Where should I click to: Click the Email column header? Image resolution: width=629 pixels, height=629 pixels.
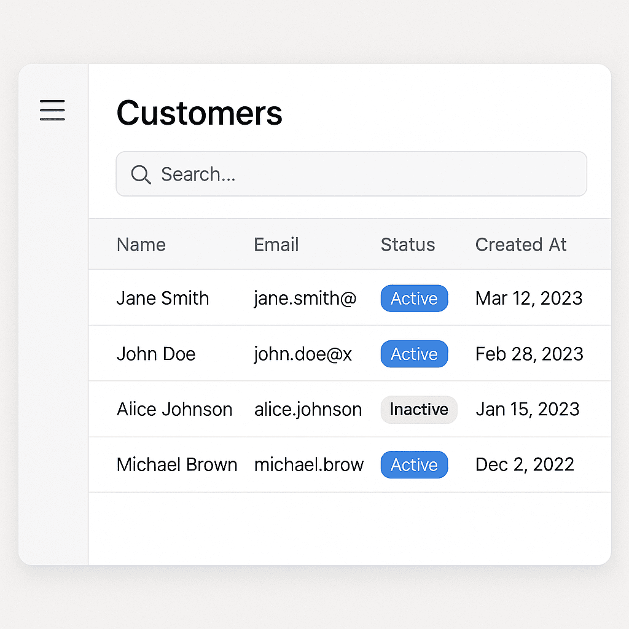(x=276, y=244)
